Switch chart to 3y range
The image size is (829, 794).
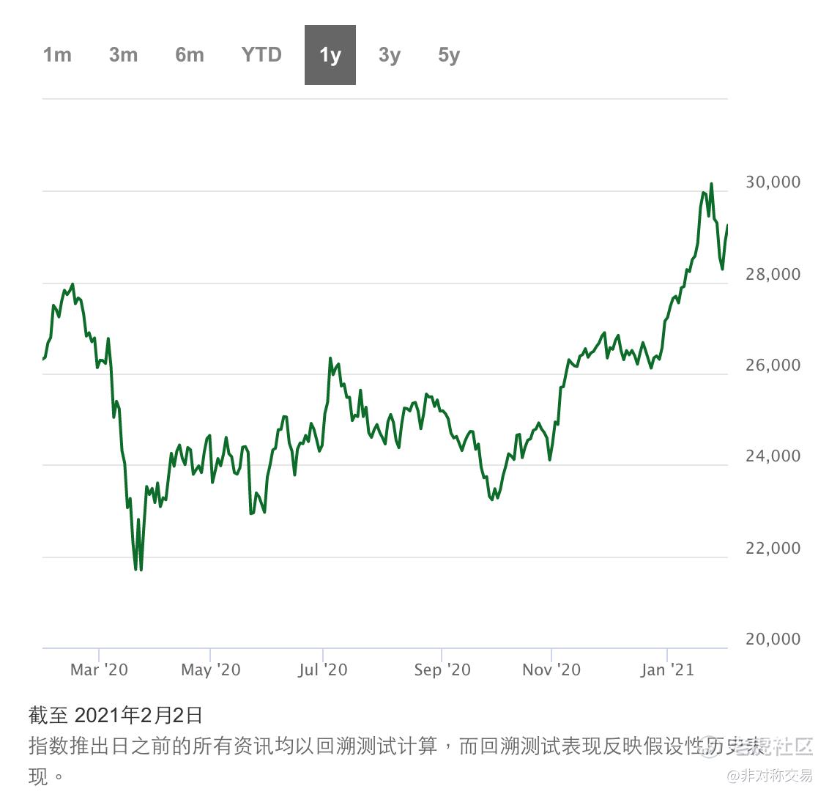pos(390,55)
